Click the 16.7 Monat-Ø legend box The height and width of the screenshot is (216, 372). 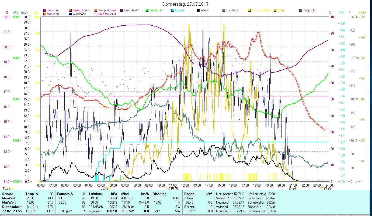[96, 14]
